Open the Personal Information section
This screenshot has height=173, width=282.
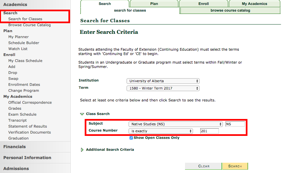[27, 158]
